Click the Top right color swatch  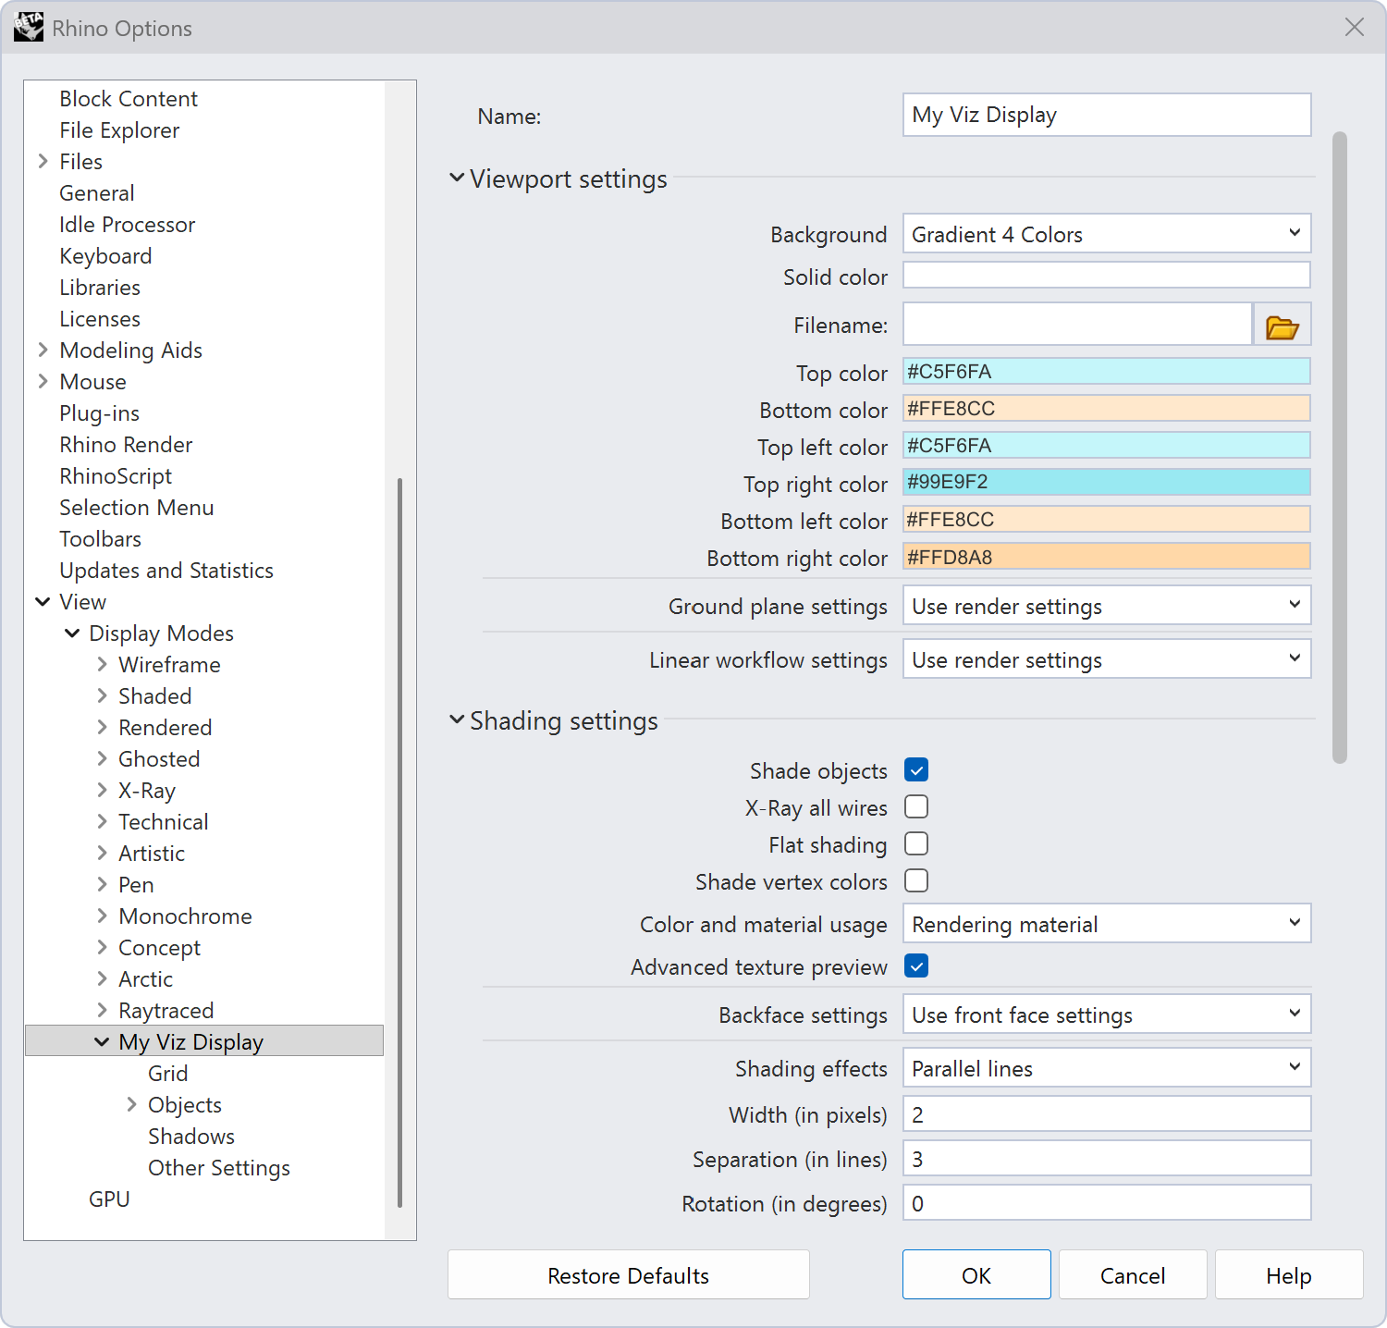pyautogui.click(x=1107, y=482)
